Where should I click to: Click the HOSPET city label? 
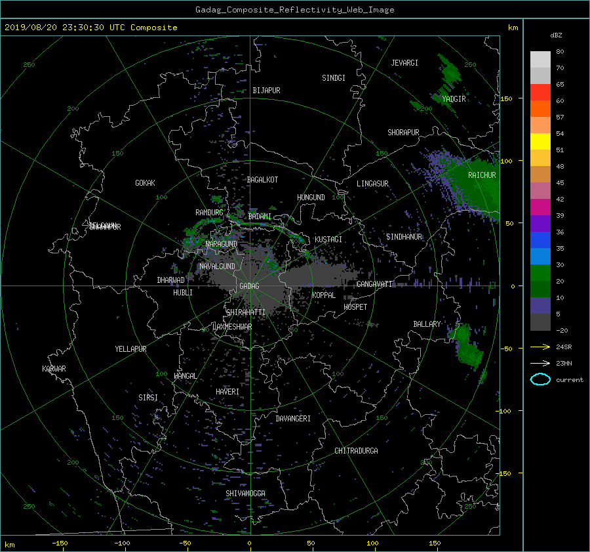pyautogui.click(x=355, y=307)
